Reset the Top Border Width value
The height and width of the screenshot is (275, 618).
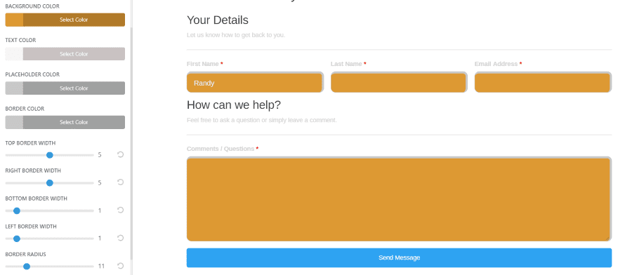[121, 154]
